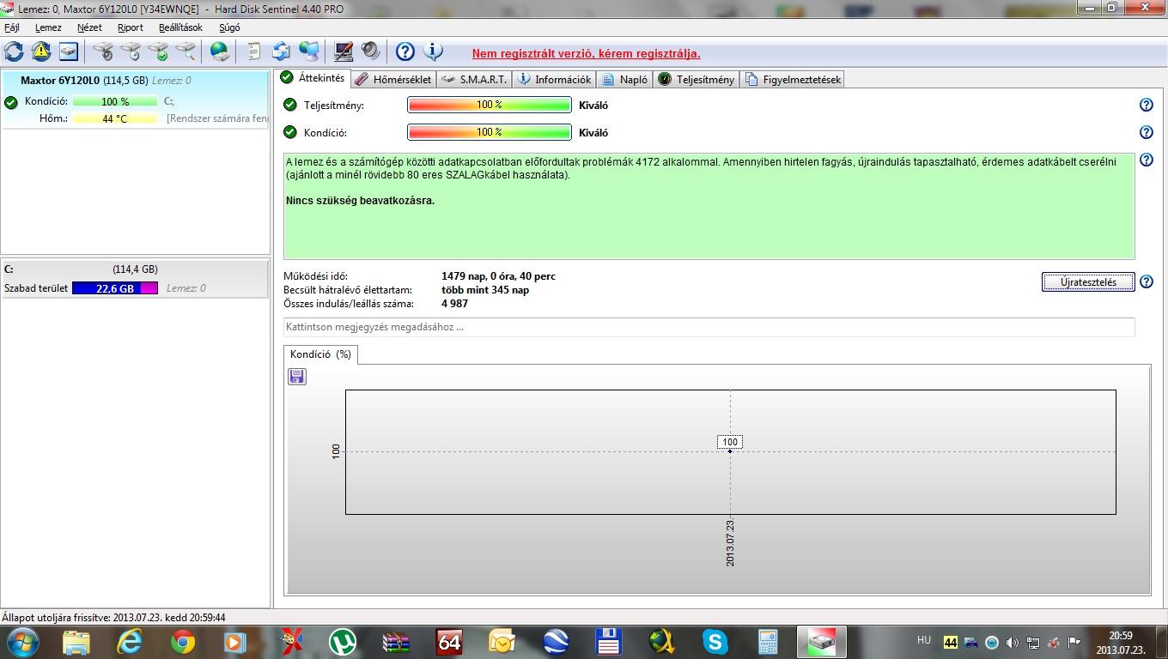Click the refresh disk status toolbar icon
Screen dimensions: 1168x659
(14, 51)
